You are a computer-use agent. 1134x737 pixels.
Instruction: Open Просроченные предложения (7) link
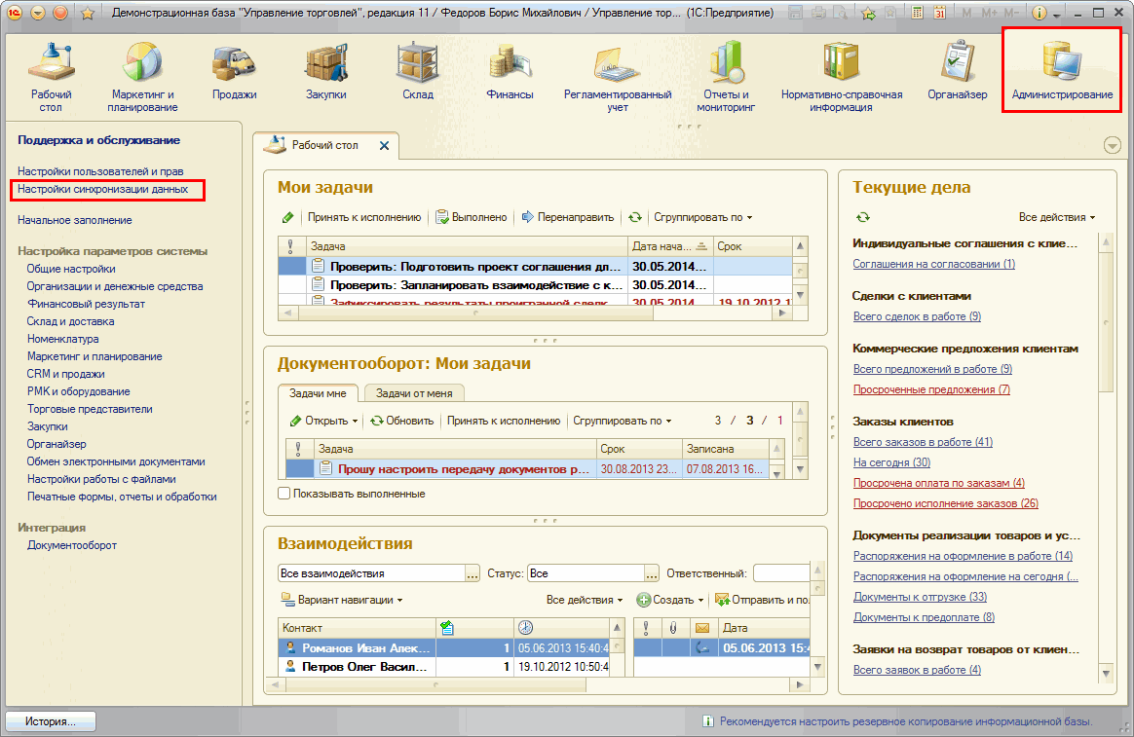931,389
